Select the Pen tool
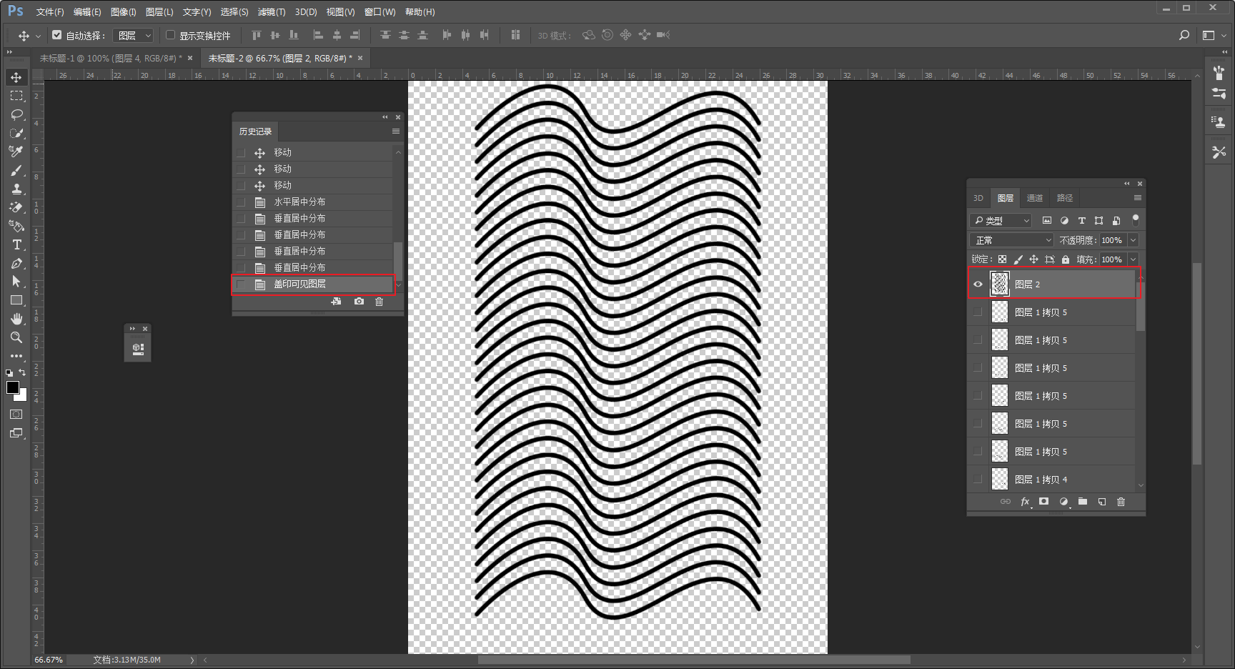1235x669 pixels. (16, 263)
